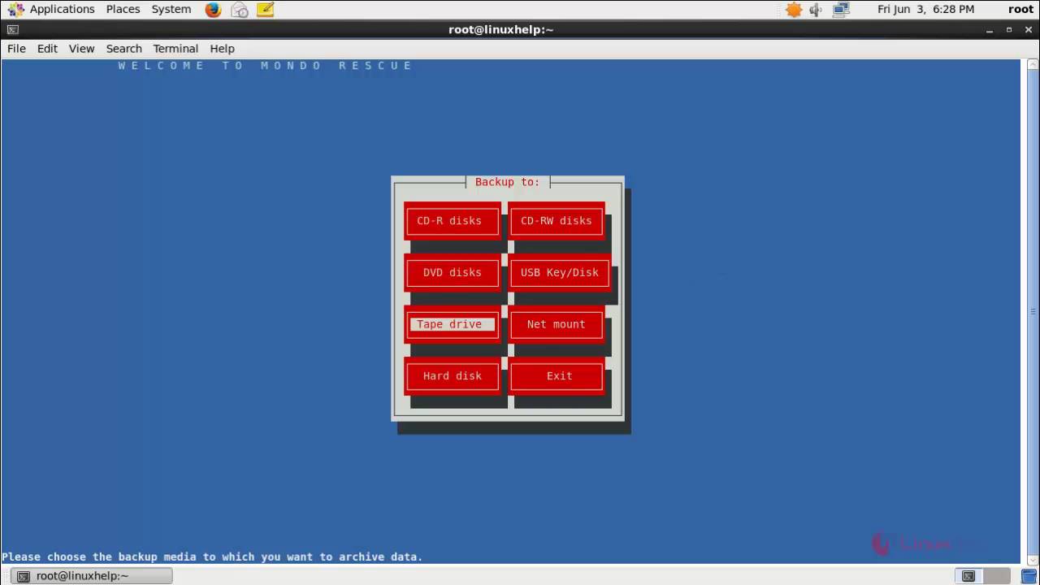Exit the Mondo Rescue dialog
This screenshot has width=1040, height=585.
(x=557, y=376)
